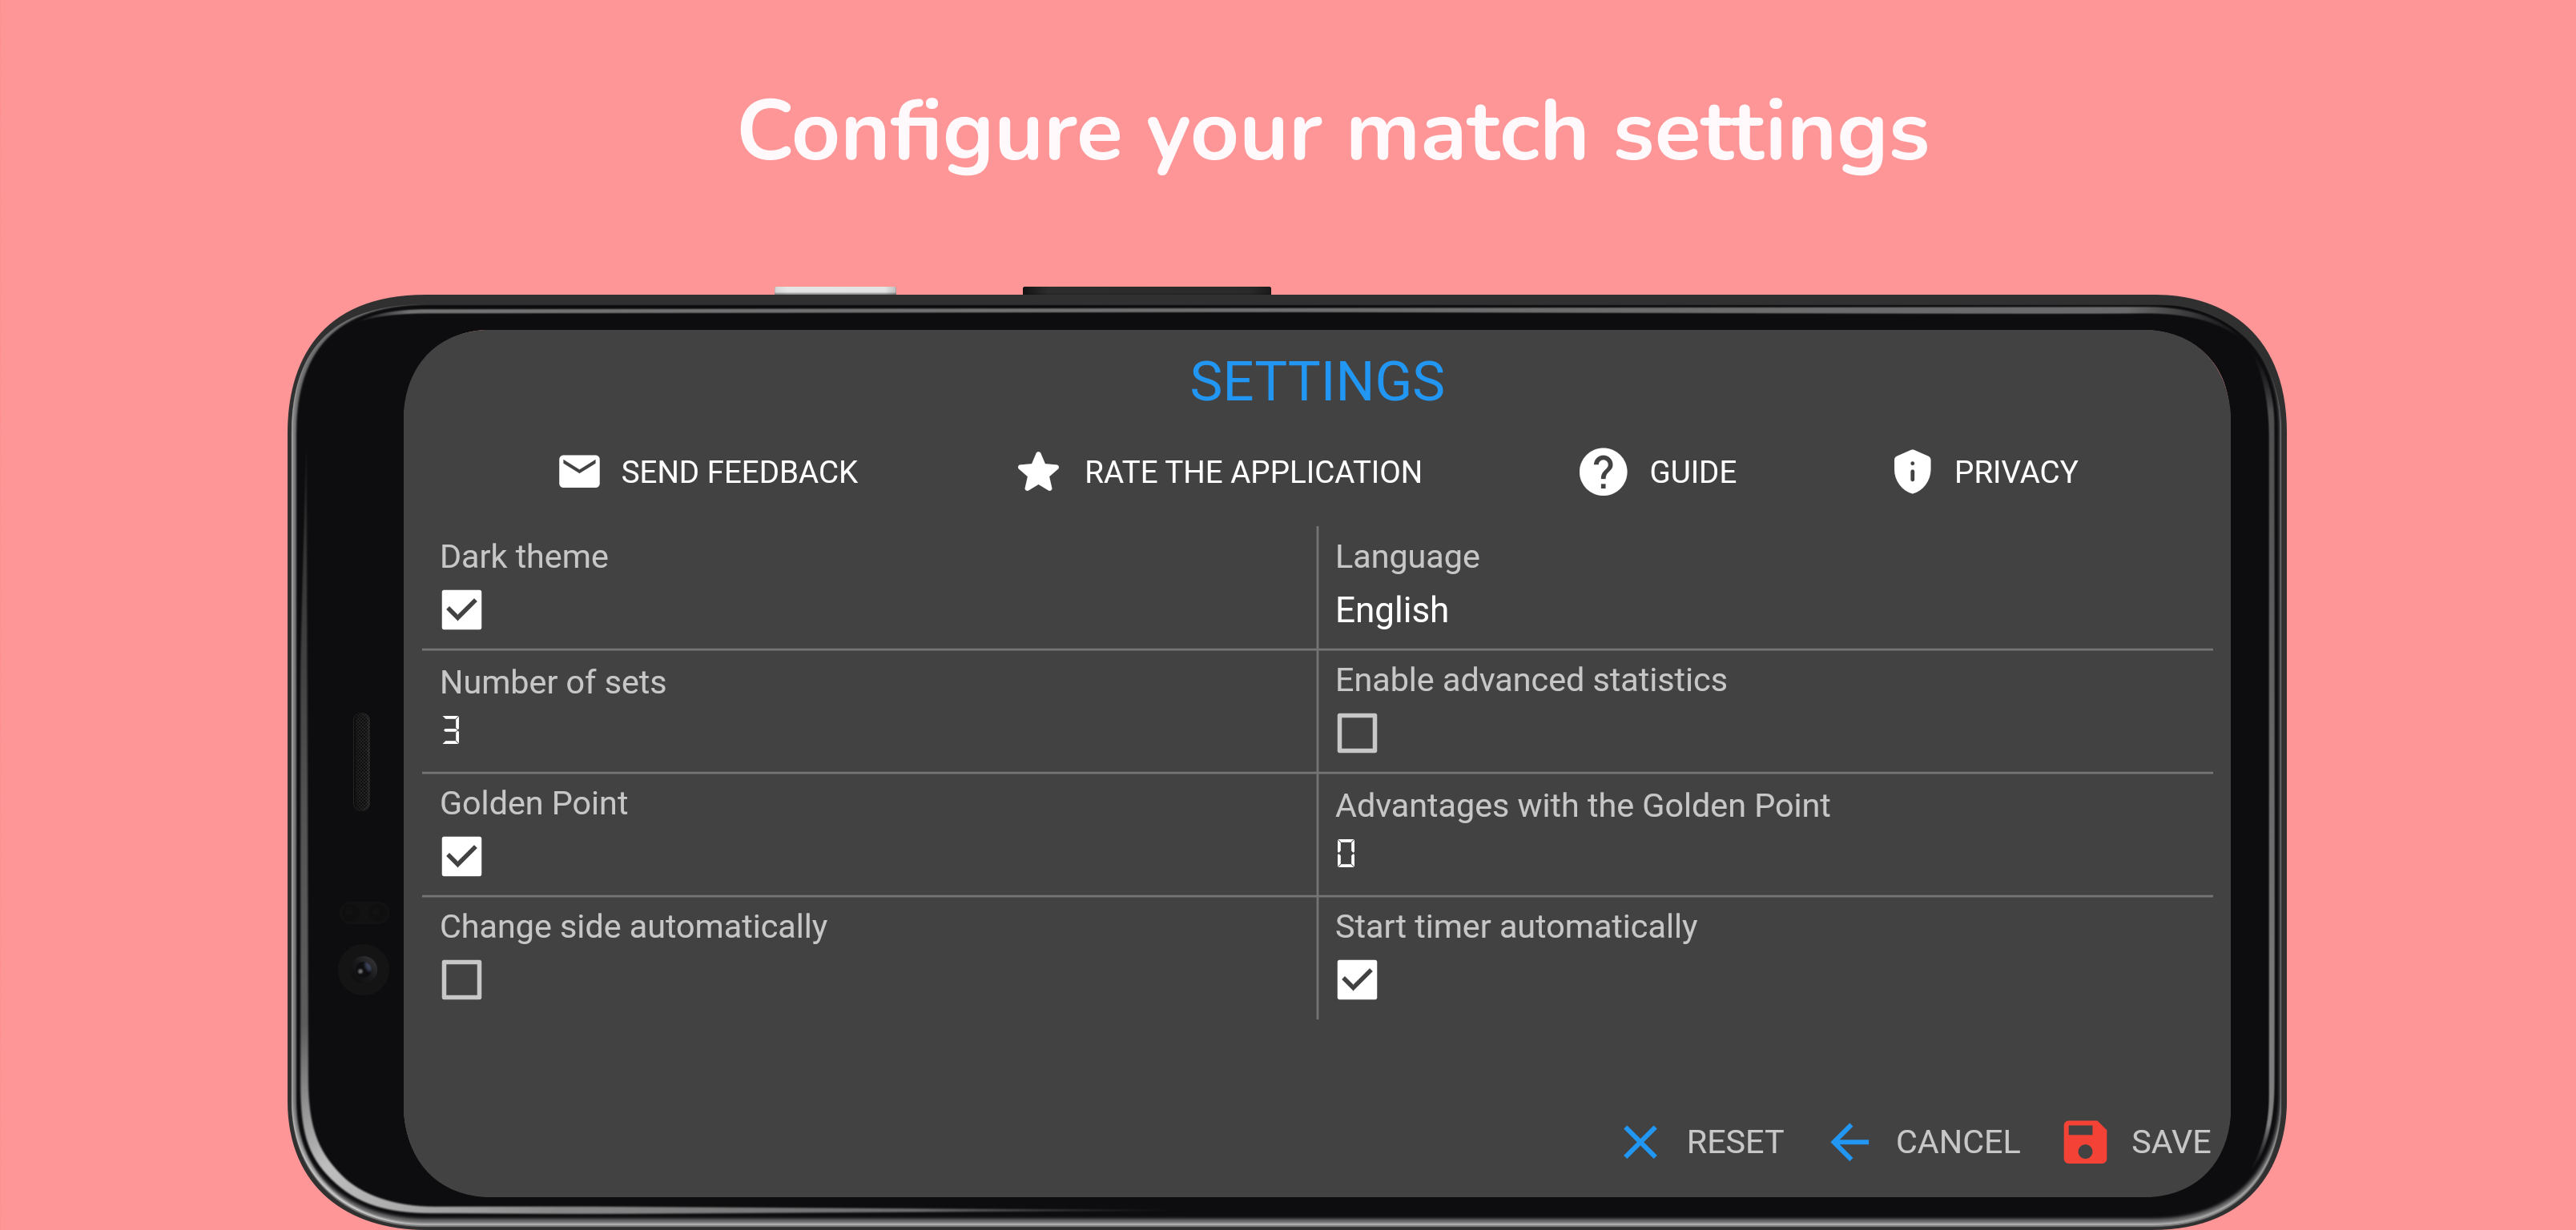Click the star rating icon
Viewport: 2576px width, 1230px height.
point(1038,471)
